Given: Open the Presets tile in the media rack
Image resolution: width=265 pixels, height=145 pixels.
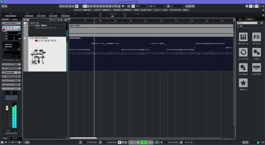Looking at the screenshot, I should click(256, 52).
